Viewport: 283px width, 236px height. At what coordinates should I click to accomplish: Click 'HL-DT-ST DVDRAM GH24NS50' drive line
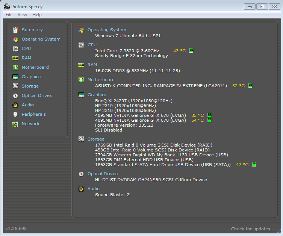pos(151,180)
